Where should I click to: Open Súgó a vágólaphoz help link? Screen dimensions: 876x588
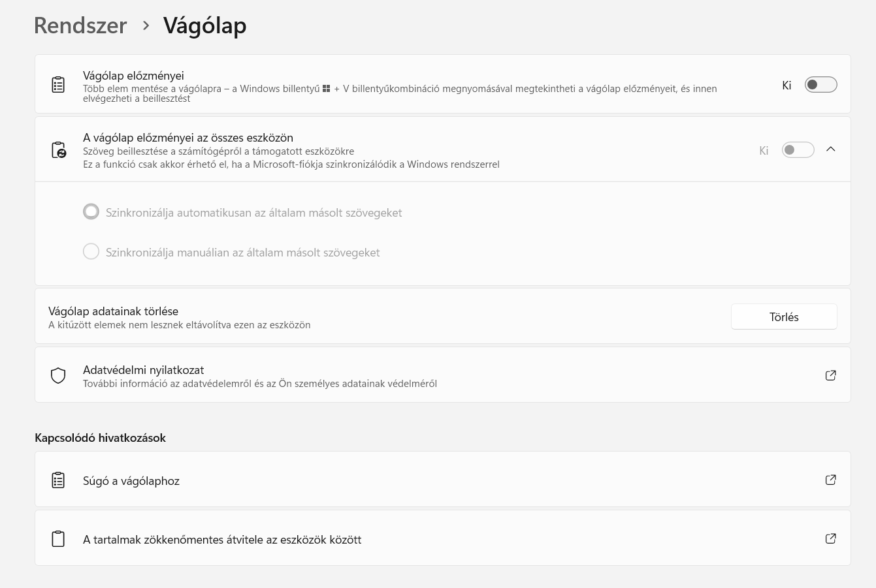pyautogui.click(x=131, y=481)
